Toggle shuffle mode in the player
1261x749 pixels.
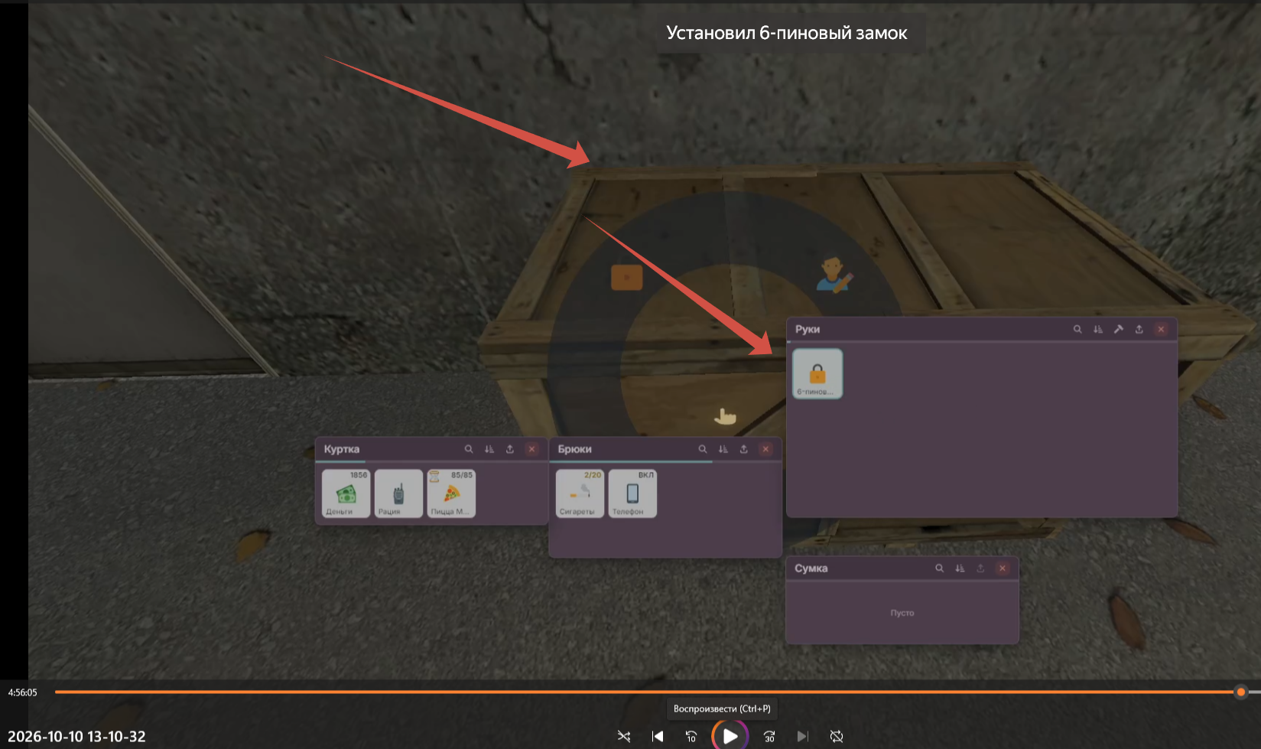coord(624,736)
